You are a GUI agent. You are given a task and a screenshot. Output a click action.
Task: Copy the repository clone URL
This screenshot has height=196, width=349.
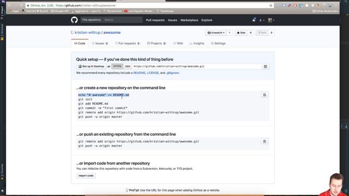pyautogui.click(x=266, y=66)
